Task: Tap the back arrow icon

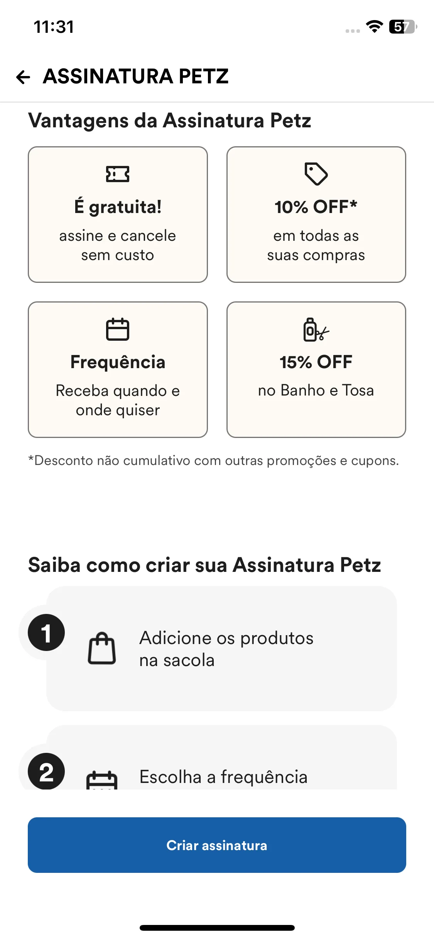Action: tap(23, 77)
